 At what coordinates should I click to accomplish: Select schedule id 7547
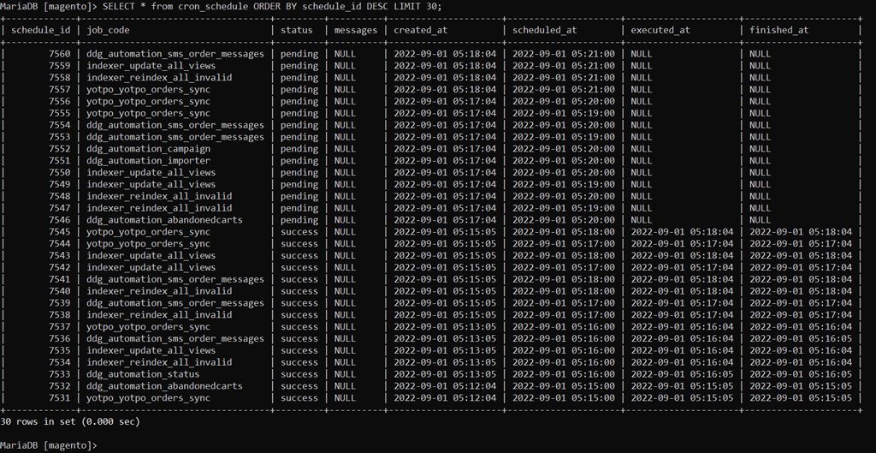coord(60,208)
